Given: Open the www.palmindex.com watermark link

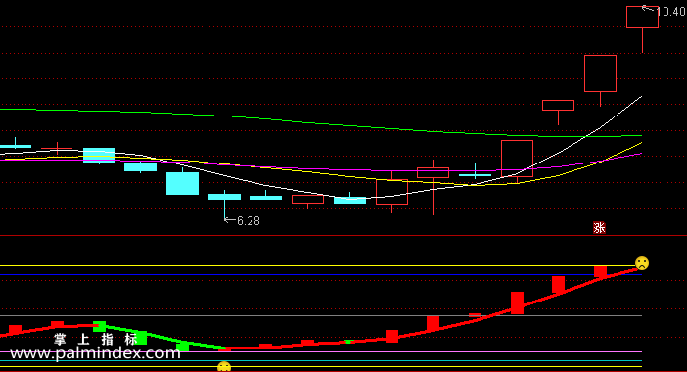Looking at the screenshot, I should tap(95, 353).
